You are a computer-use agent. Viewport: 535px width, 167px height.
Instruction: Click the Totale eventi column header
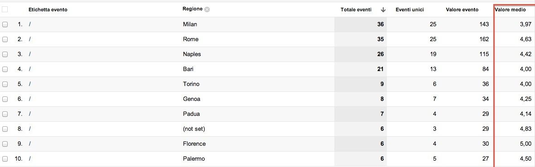[356, 10]
